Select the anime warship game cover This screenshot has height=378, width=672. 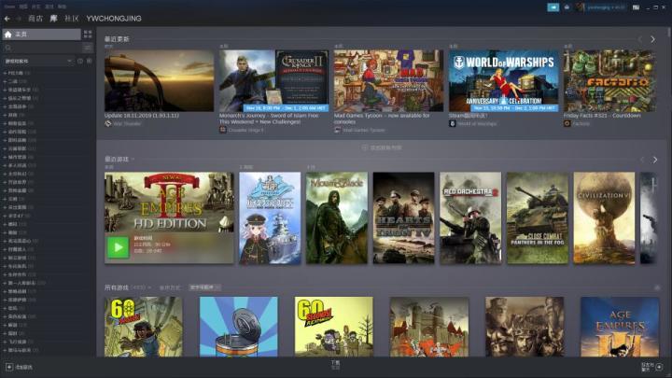tap(270, 217)
